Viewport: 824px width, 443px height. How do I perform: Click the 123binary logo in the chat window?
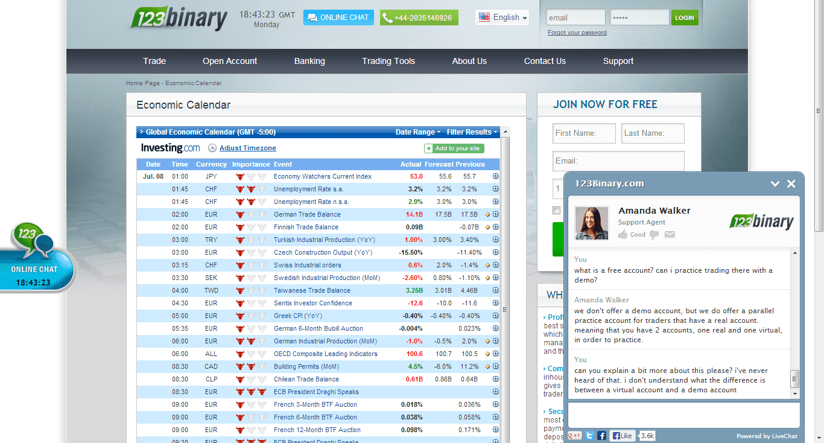(761, 221)
